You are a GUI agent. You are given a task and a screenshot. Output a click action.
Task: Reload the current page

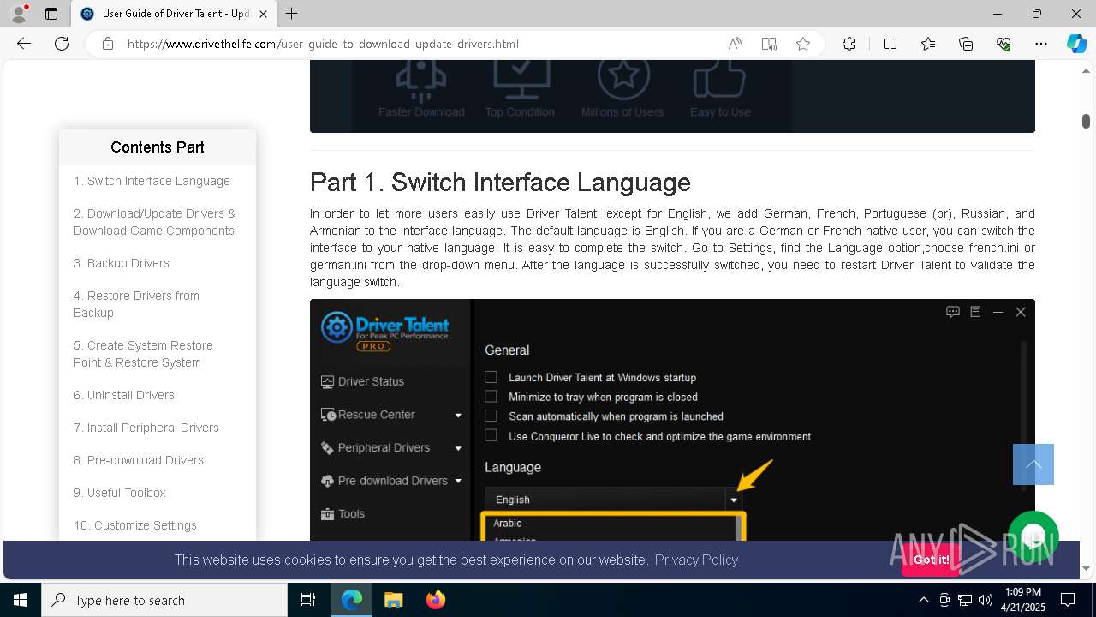[x=62, y=44]
